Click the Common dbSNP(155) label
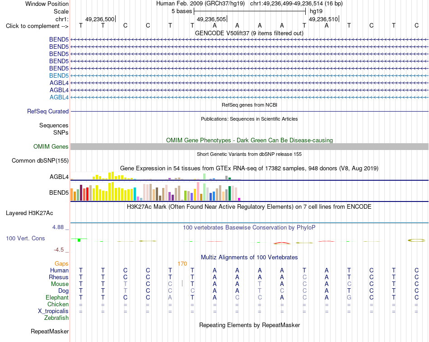The width and height of the screenshot is (429, 342). click(x=40, y=161)
